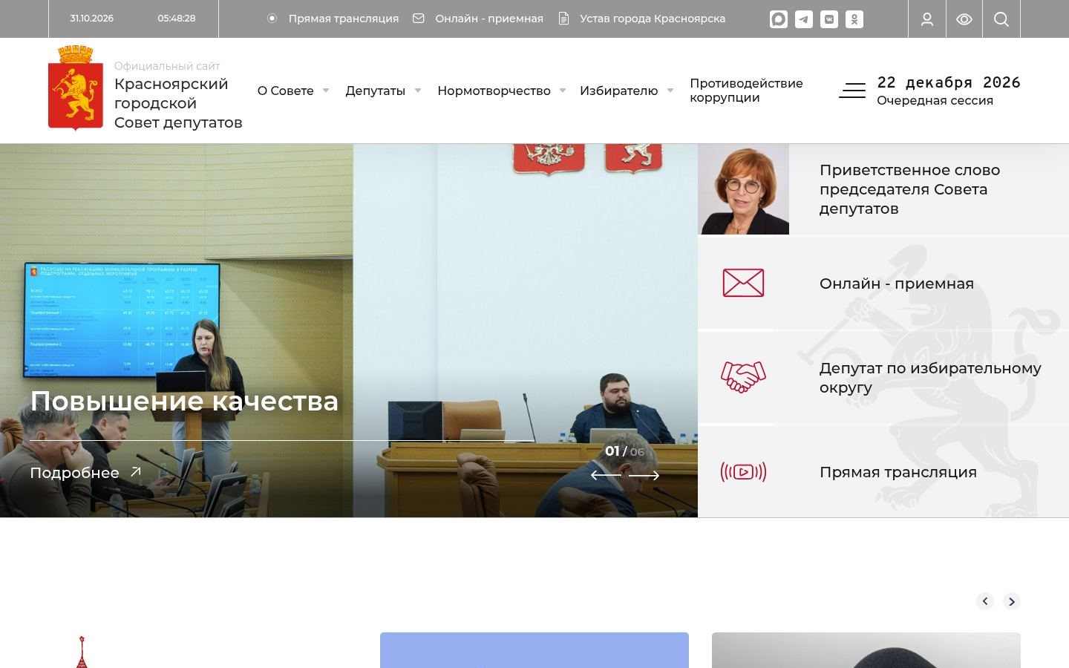Click the 01 / 06 slide counter
Screen dimensions: 1069x668
(624, 451)
